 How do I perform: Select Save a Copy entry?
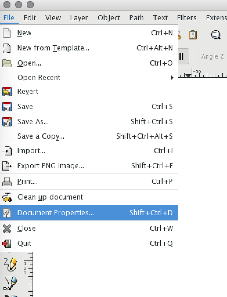(41, 136)
